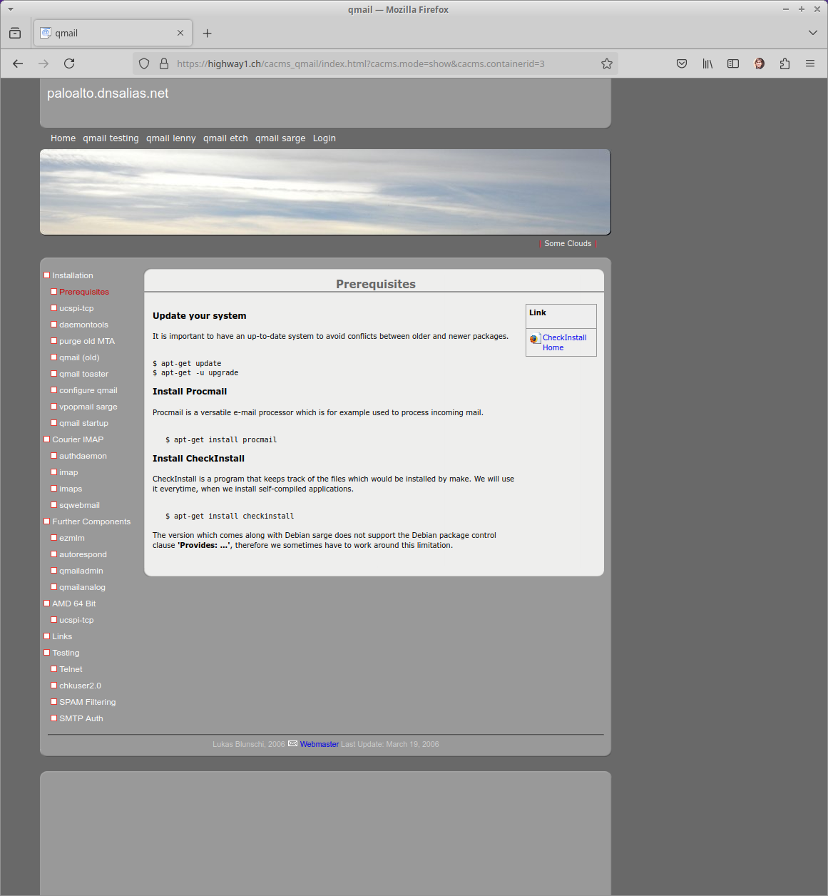Open the Firefox account avatar menu

coord(759,63)
